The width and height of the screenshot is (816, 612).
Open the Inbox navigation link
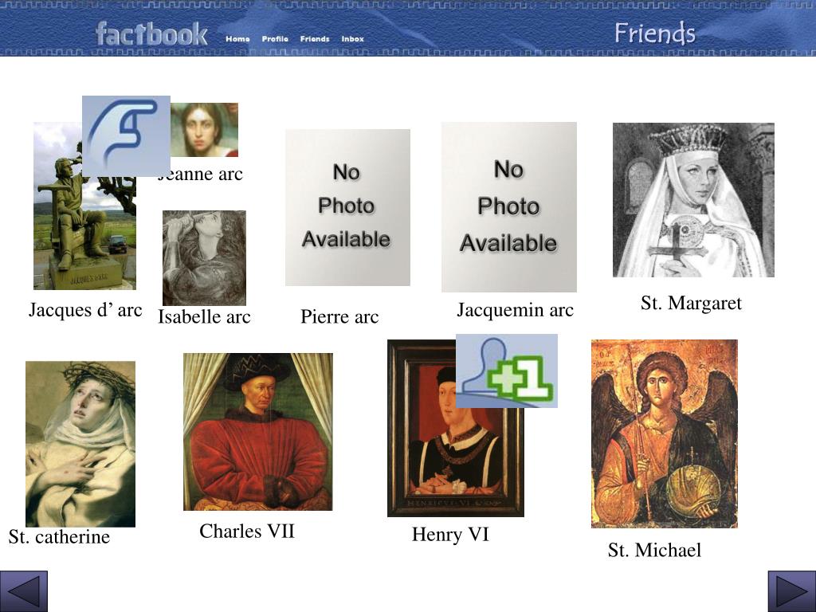pos(353,39)
